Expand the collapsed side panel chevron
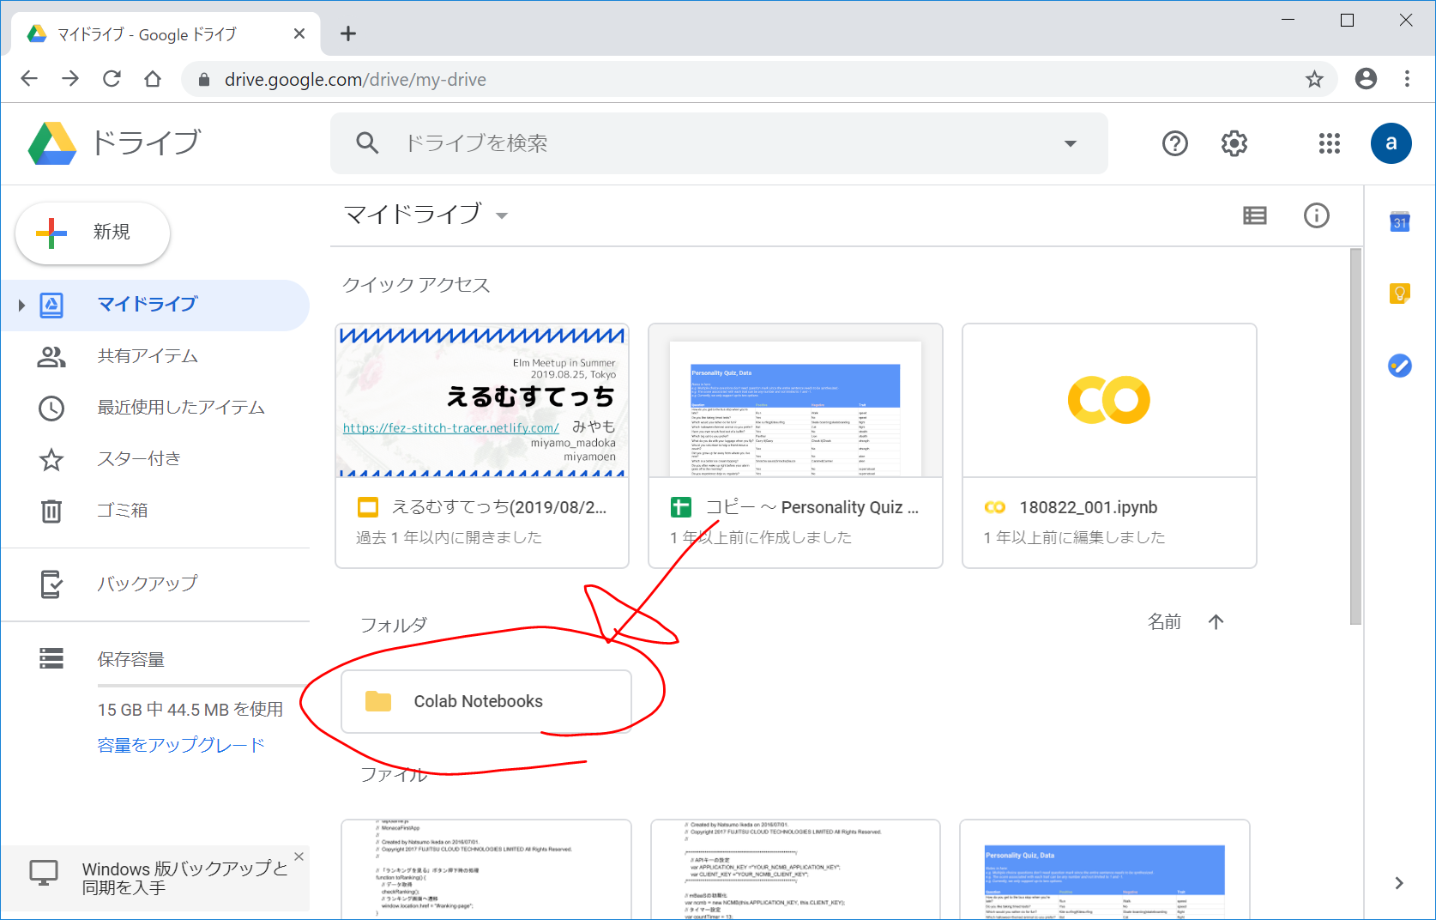 tap(1398, 883)
